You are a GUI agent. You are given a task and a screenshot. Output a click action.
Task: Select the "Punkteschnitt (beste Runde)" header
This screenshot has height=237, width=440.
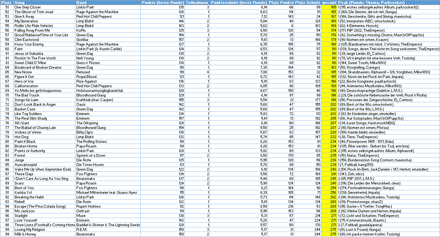click(239, 3)
